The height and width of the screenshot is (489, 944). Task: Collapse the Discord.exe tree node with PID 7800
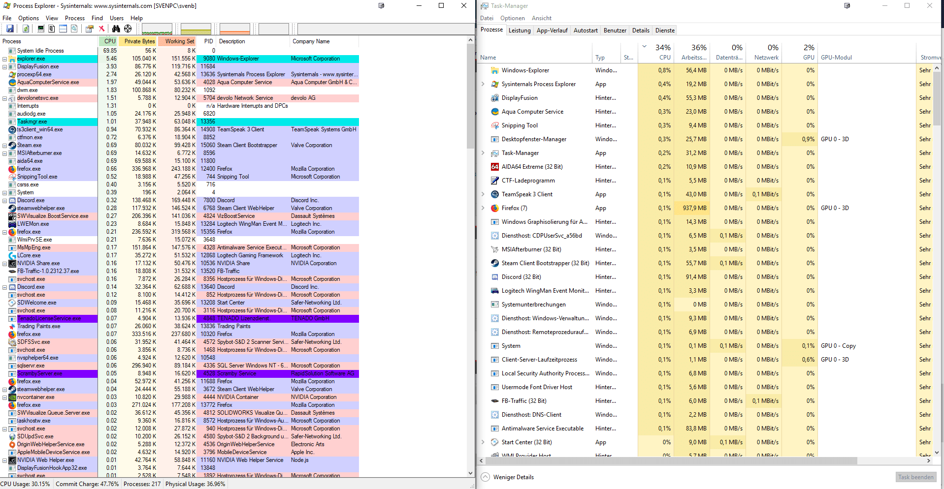tap(4, 200)
